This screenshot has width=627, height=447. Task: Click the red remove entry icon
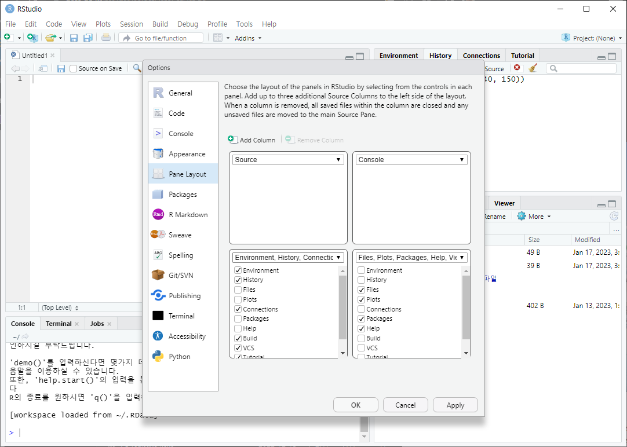[x=517, y=68]
